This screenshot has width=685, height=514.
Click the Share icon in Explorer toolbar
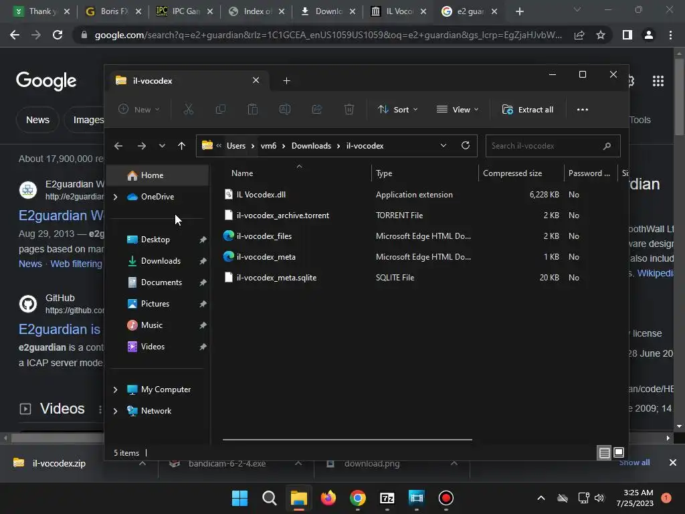(316, 109)
